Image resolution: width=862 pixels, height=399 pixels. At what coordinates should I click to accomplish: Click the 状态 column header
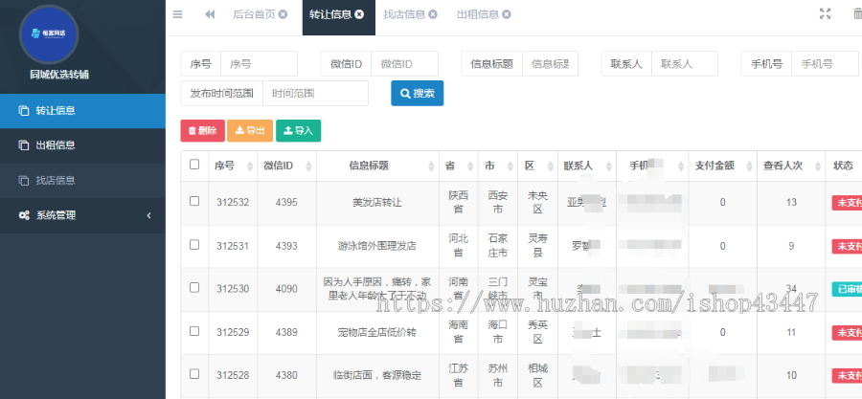tap(843, 166)
